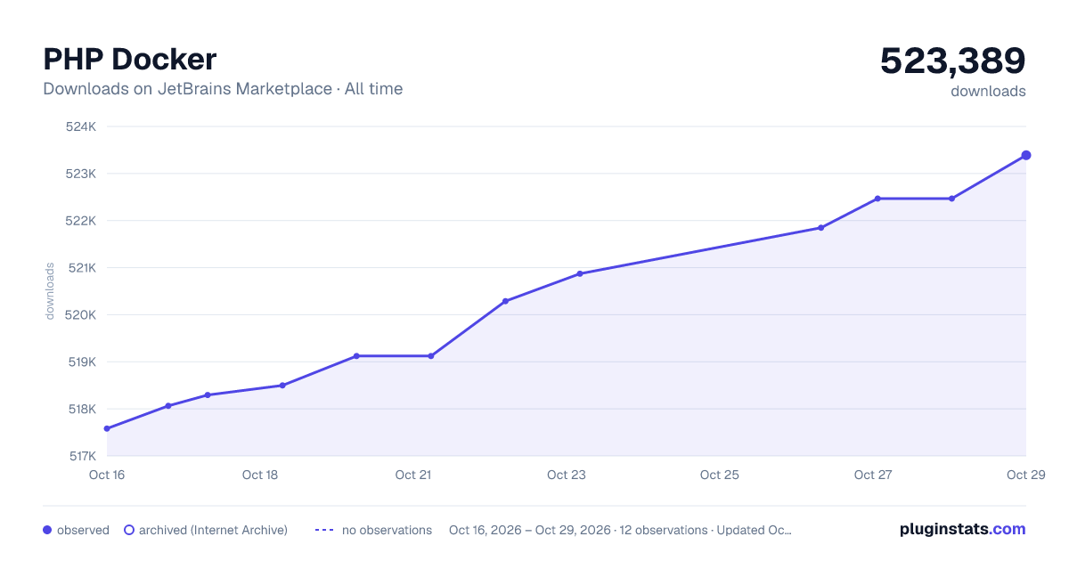1069x561 pixels.
Task: Select the data point on the 522K line
Action: [x=820, y=228]
